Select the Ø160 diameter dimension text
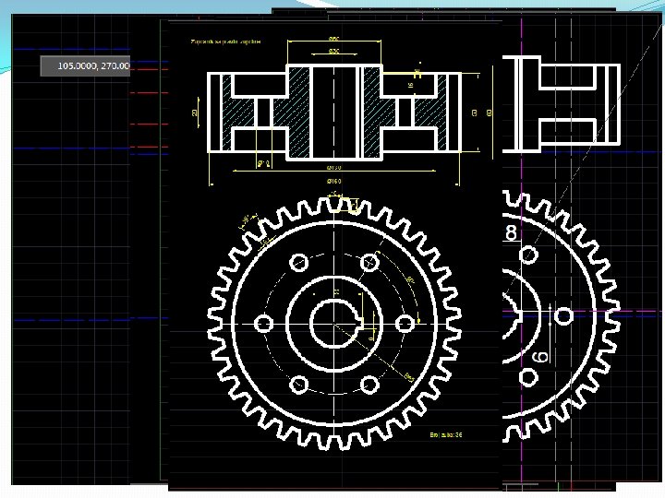 334,182
